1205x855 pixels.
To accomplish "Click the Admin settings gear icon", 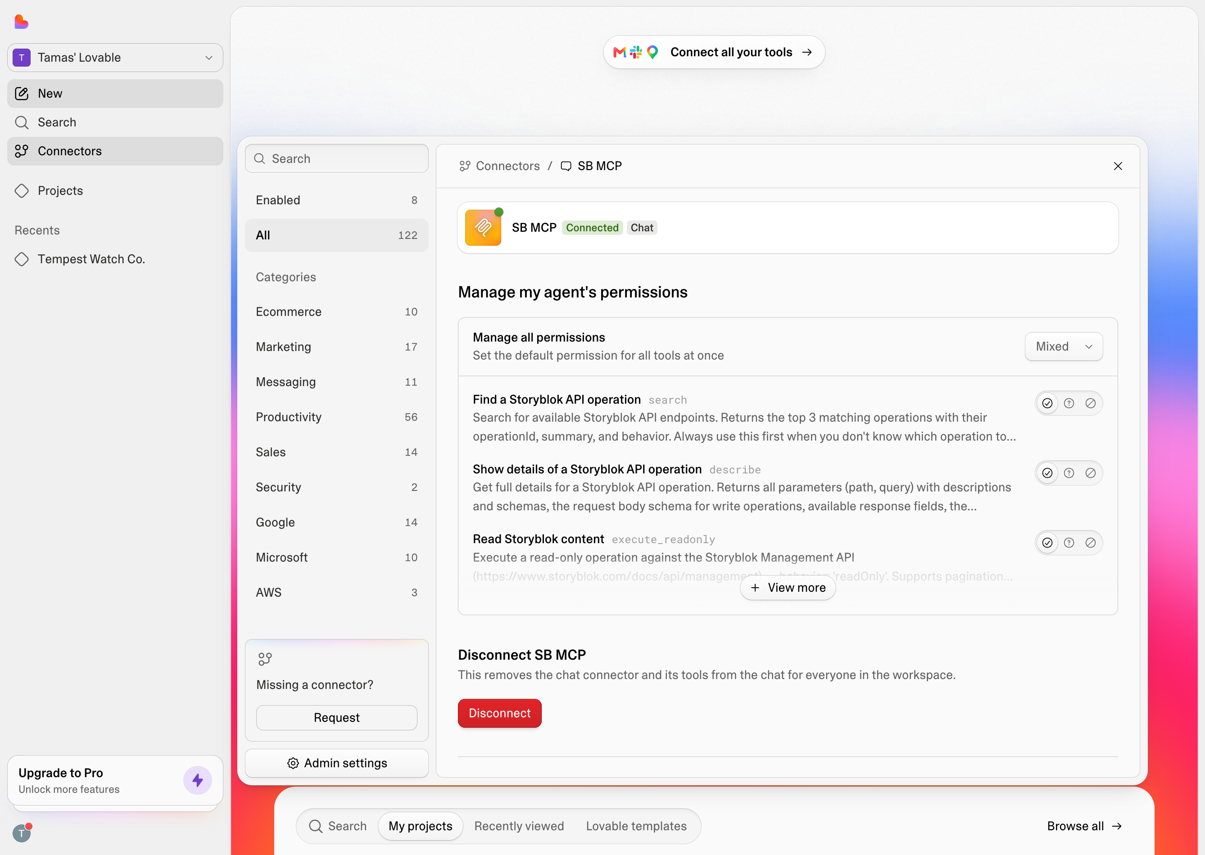I will (x=293, y=763).
